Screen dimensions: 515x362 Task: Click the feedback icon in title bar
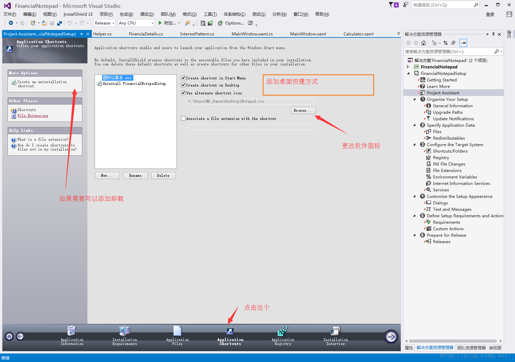tap(405, 5)
